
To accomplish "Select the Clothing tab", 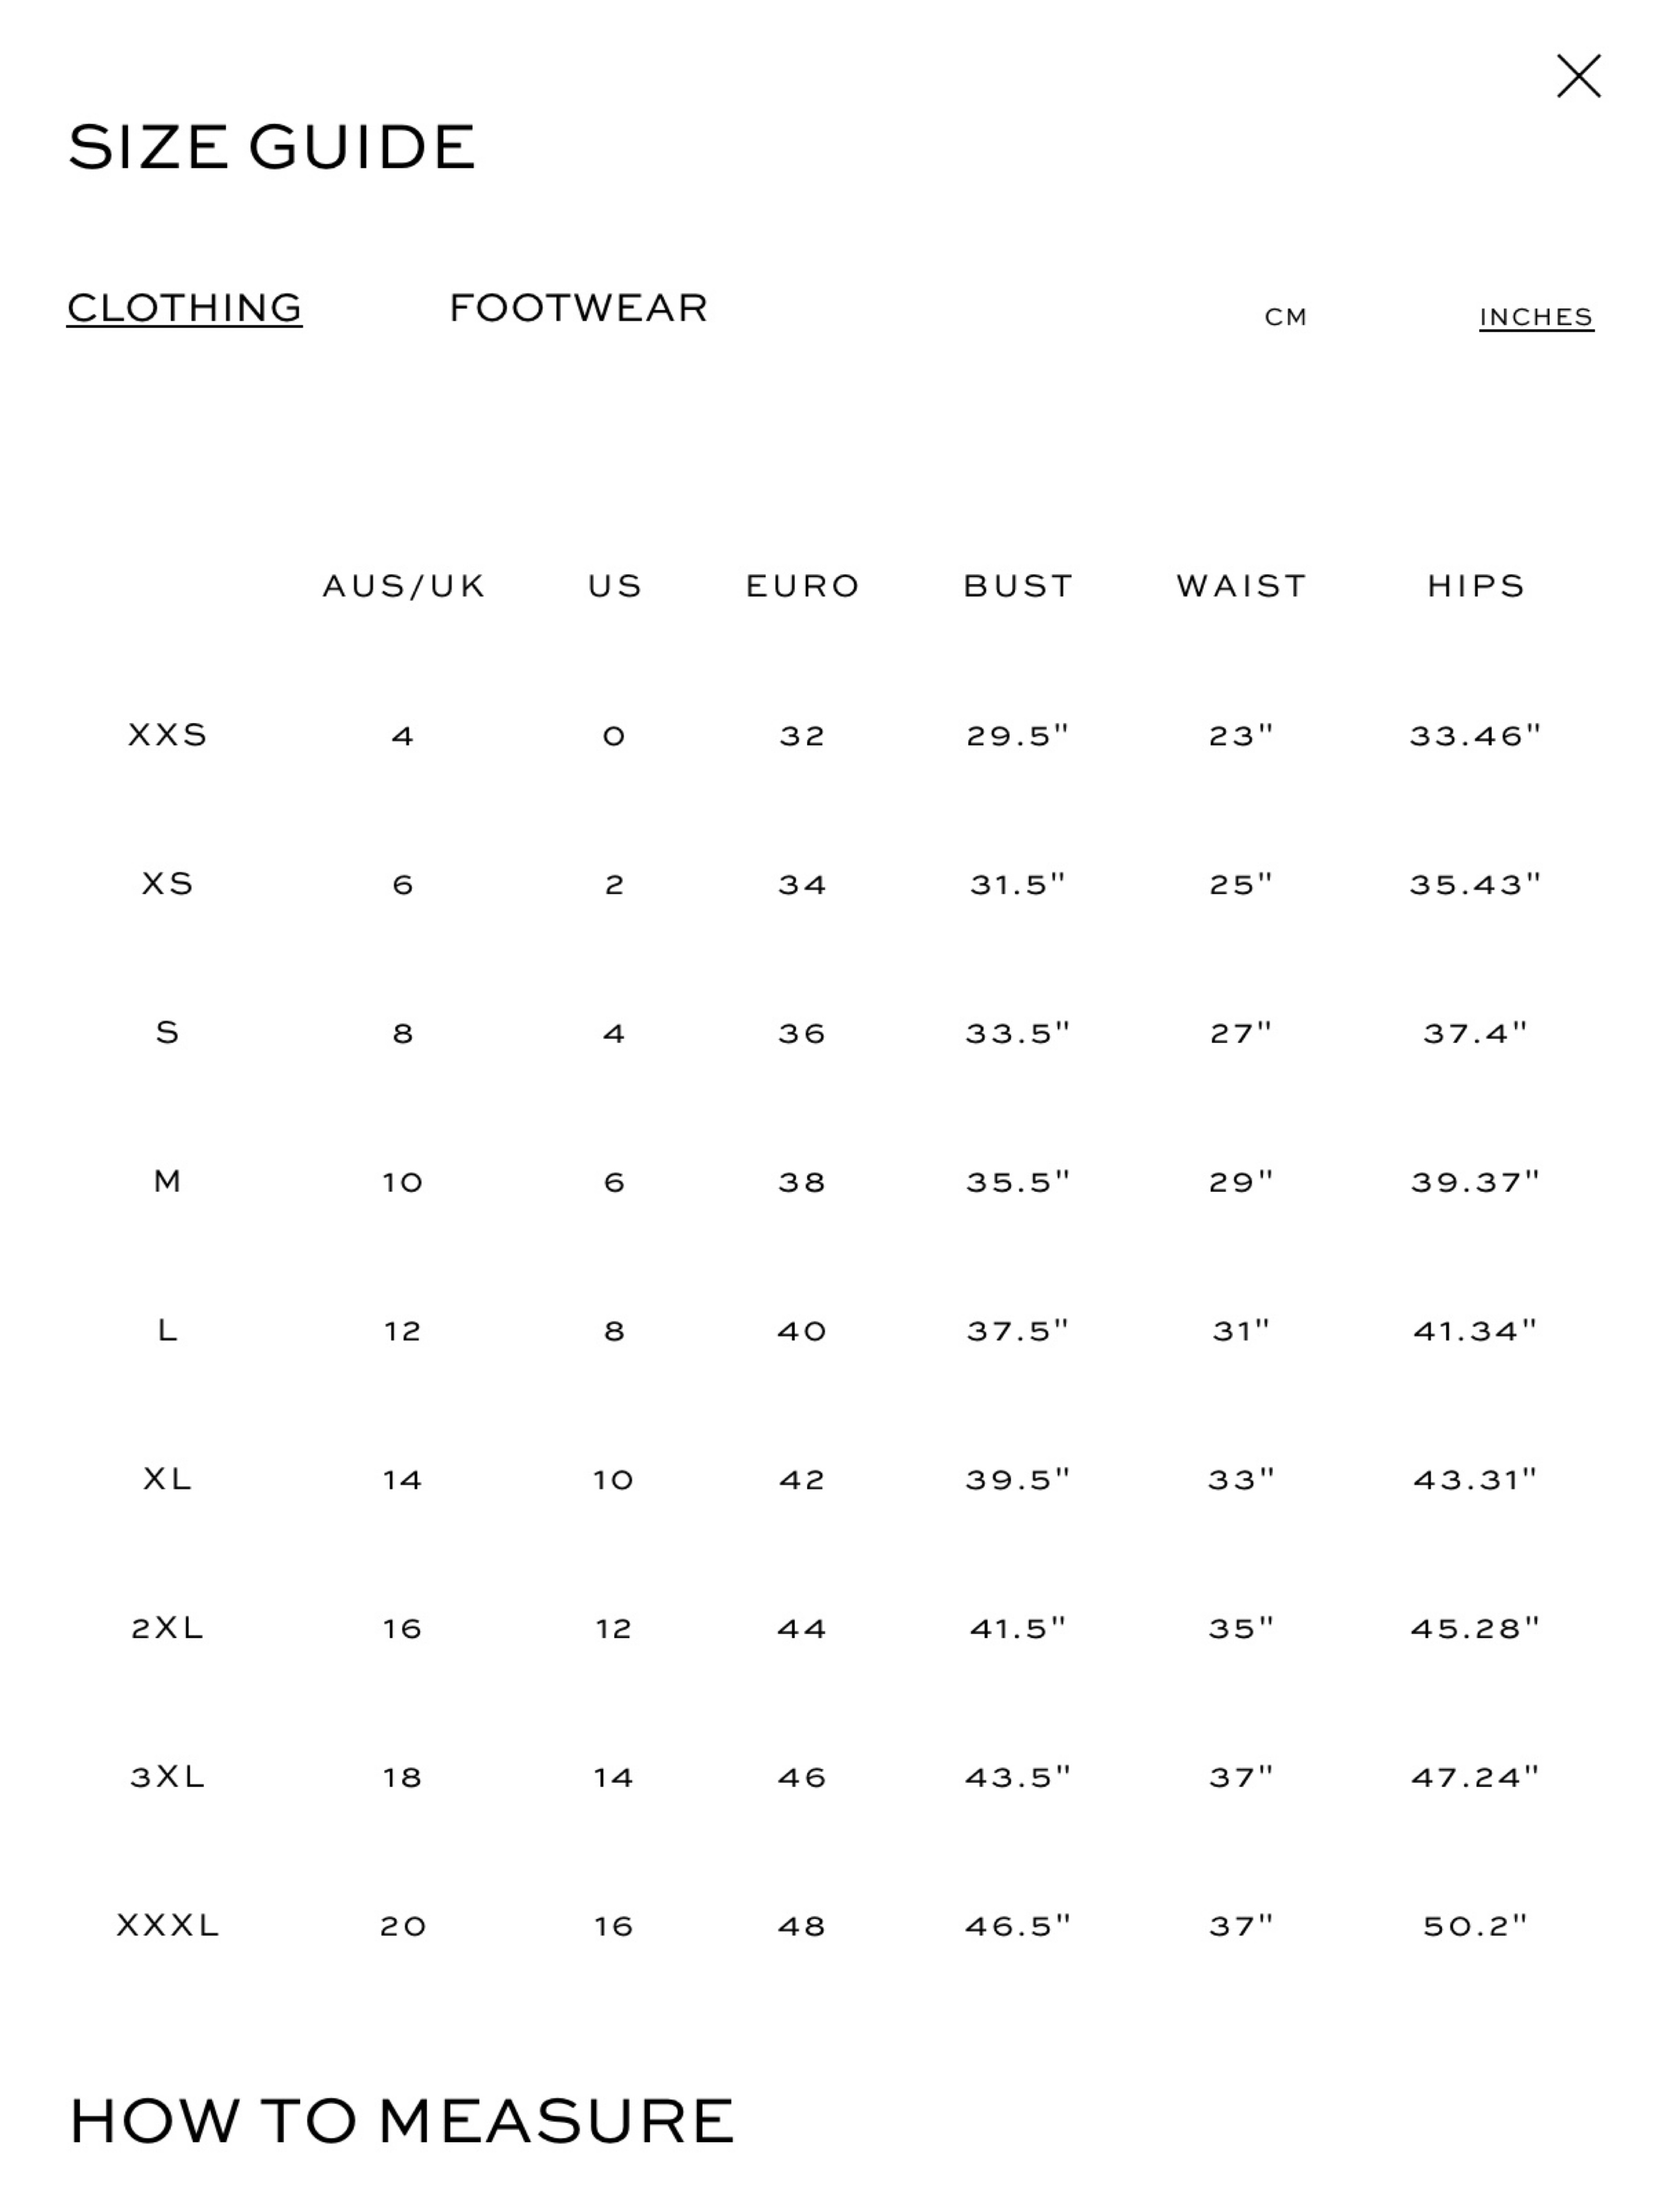I will click(184, 308).
